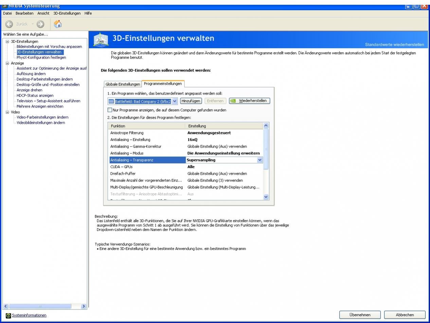Open 'PhysX-Konfiguration festlegen' in the tree
Viewport: 430px width, 323px height.
41,57
